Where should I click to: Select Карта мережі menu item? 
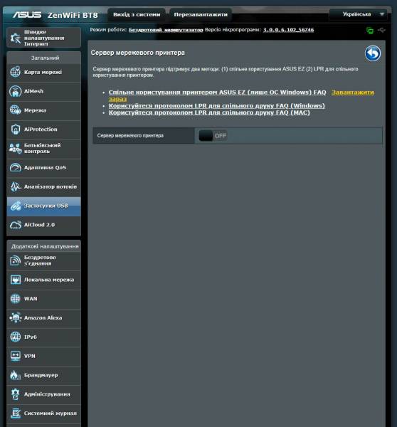[44, 72]
